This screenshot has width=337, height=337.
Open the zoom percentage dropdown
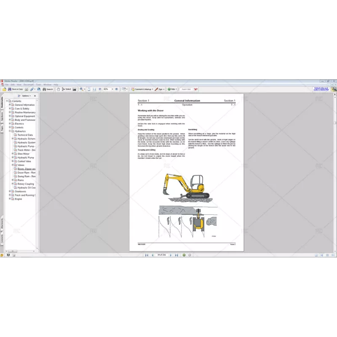tap(112, 89)
